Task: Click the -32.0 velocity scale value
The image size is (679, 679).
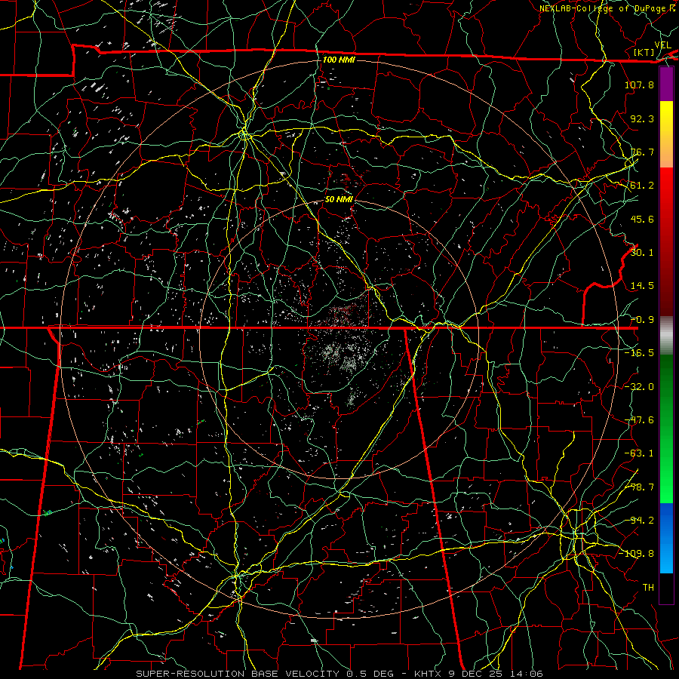Action: [x=639, y=387]
